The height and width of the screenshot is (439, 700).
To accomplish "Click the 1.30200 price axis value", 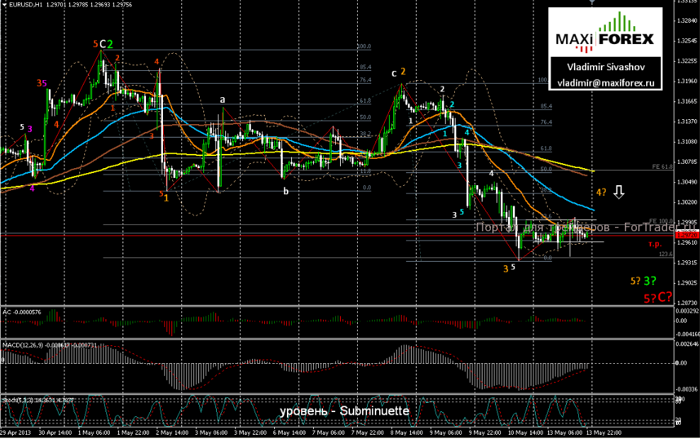I will pyautogui.click(x=687, y=202).
